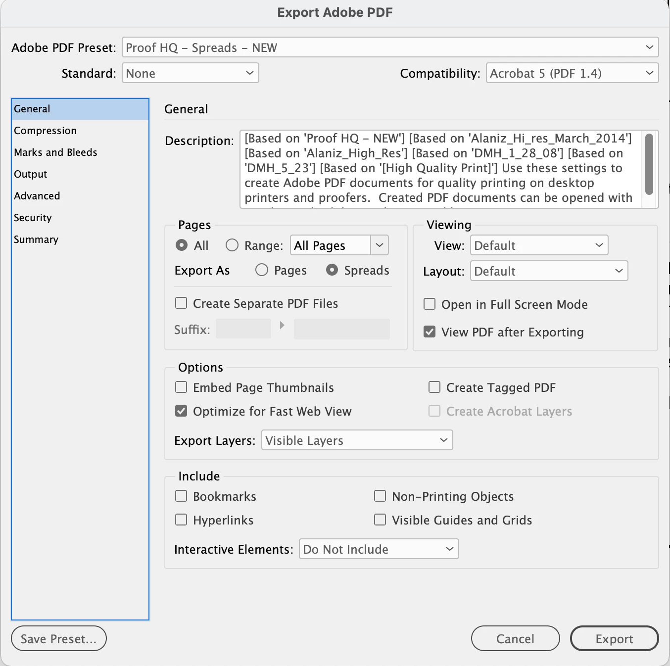Uncheck Optimize for Fast Web View

point(181,411)
